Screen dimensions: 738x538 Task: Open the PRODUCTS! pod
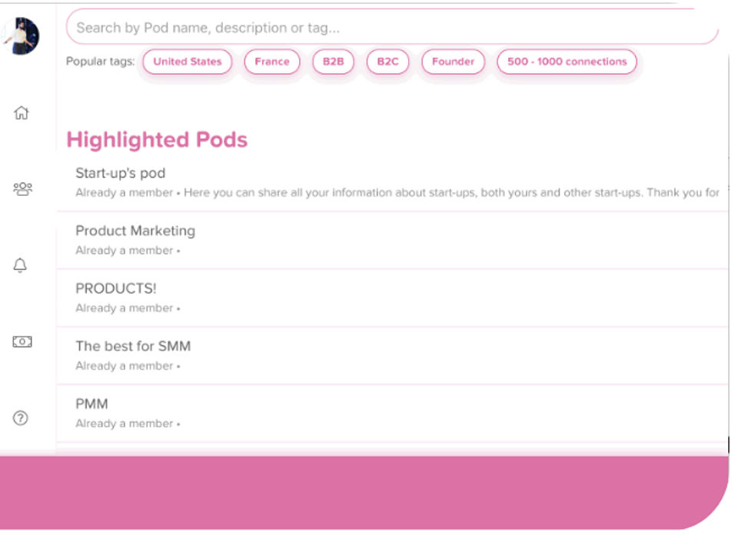(x=116, y=288)
